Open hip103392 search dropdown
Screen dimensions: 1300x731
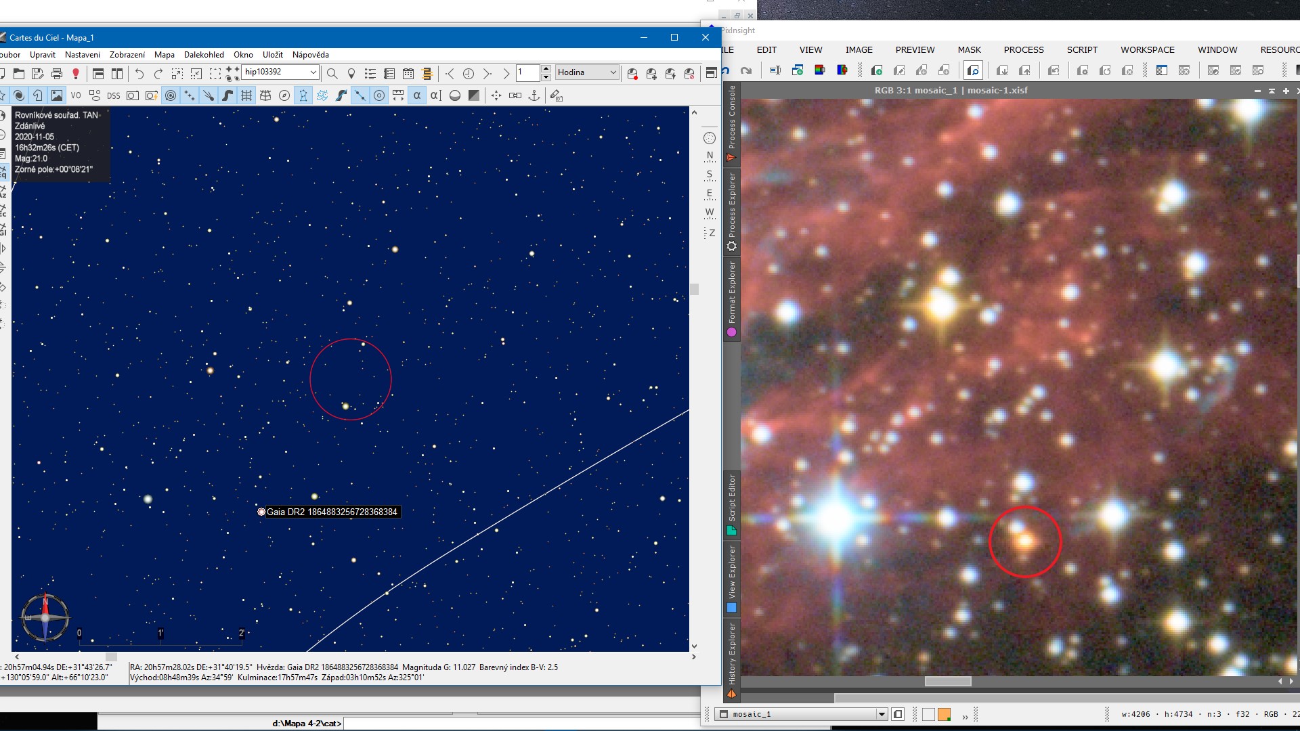tap(313, 72)
